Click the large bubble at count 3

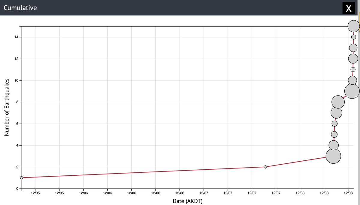click(x=333, y=156)
